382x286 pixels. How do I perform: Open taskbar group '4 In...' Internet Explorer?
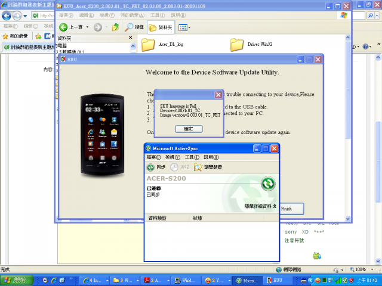pos(95,281)
